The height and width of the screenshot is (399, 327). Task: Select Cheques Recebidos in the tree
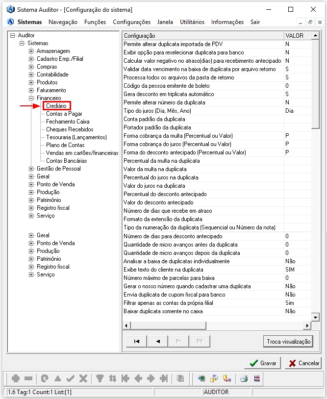tap(70, 129)
